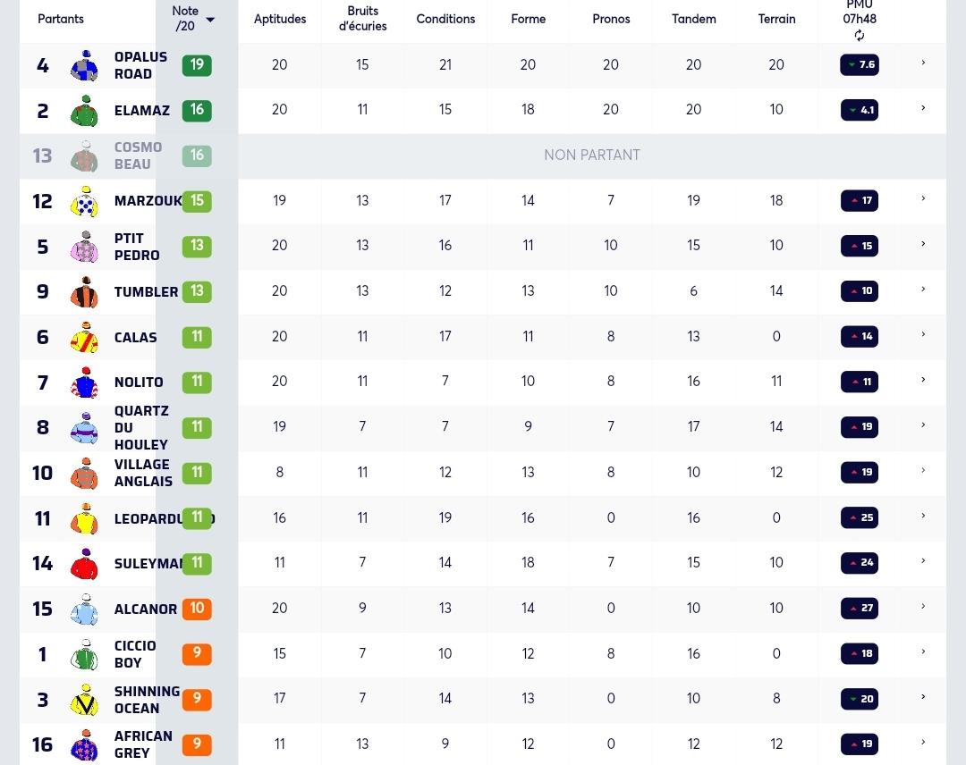Image resolution: width=966 pixels, height=765 pixels.
Task: Click Nolito's blue jockey silks icon
Action: pos(84,382)
